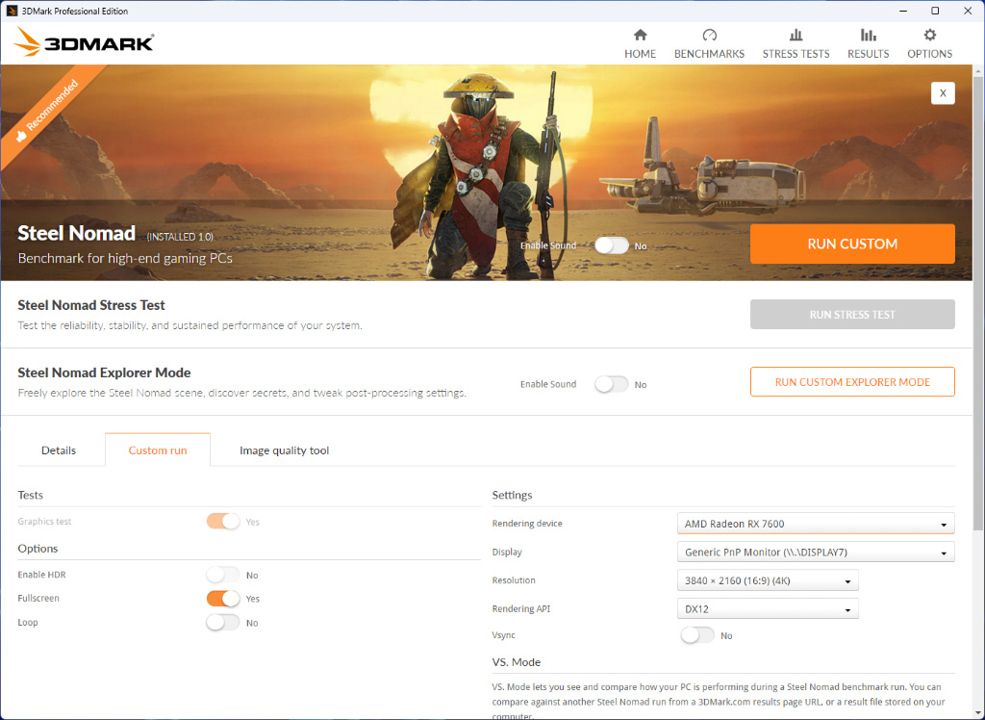Viewport: 985px width, 720px height.
Task: Click the RUN CUSTOM button
Action: point(852,244)
